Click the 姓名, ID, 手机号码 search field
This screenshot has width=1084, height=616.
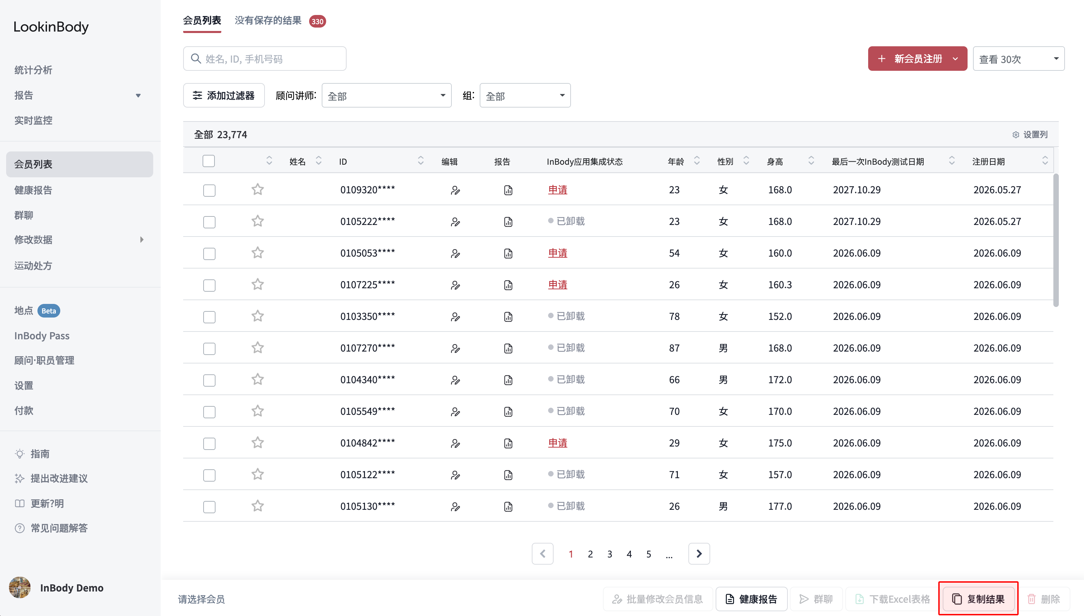pyautogui.click(x=265, y=59)
